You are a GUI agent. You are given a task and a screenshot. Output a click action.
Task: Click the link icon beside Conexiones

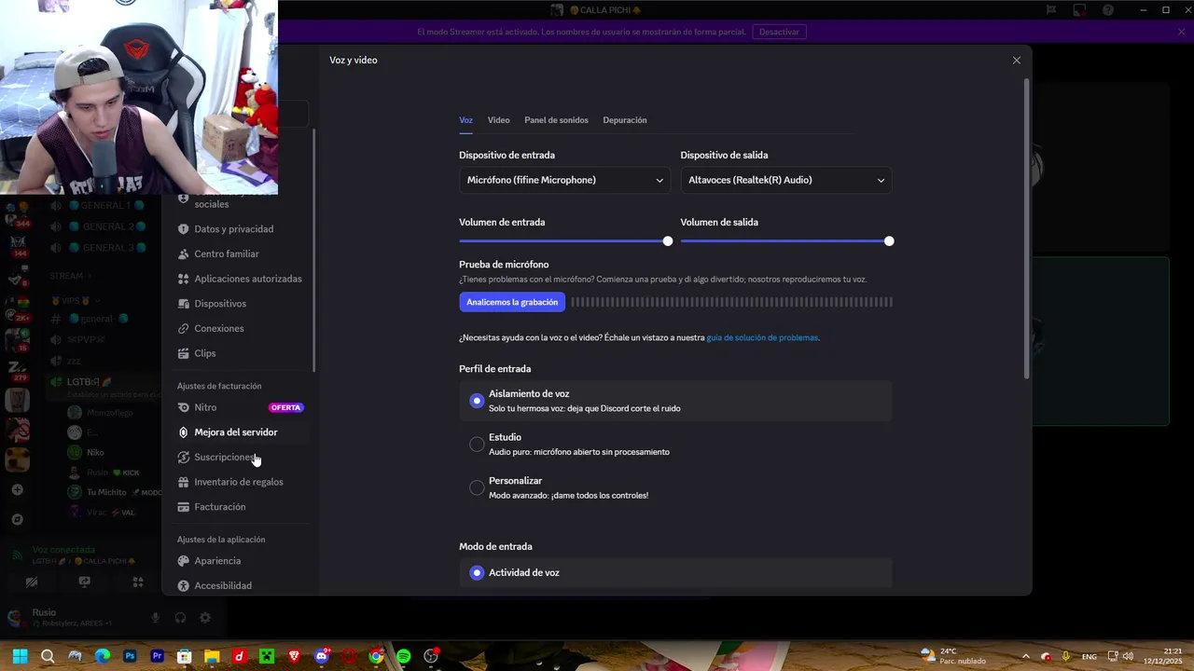[x=184, y=329]
